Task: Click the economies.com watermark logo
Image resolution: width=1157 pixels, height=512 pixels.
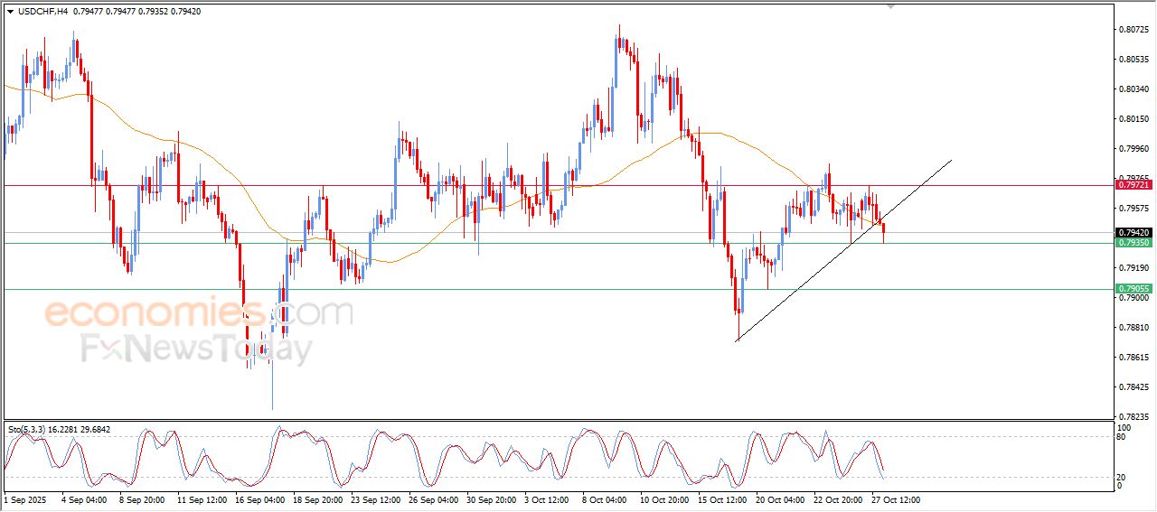Action: [197, 313]
